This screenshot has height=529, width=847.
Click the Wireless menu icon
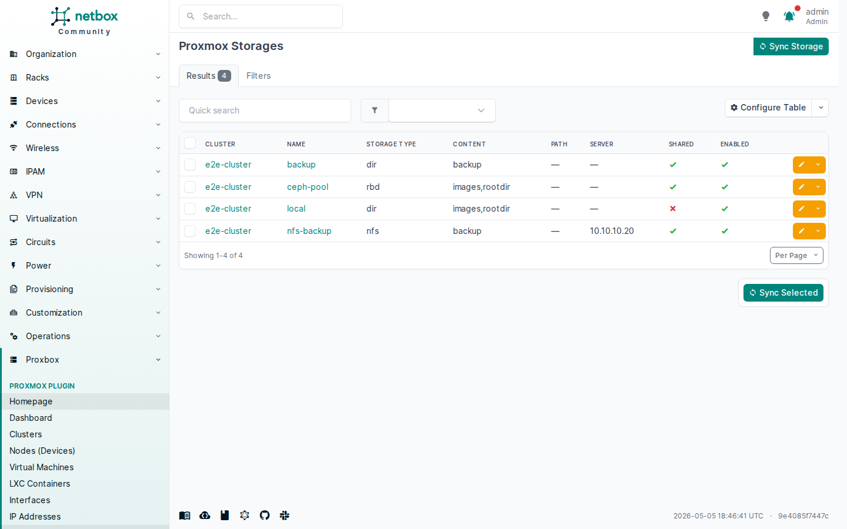pos(14,148)
